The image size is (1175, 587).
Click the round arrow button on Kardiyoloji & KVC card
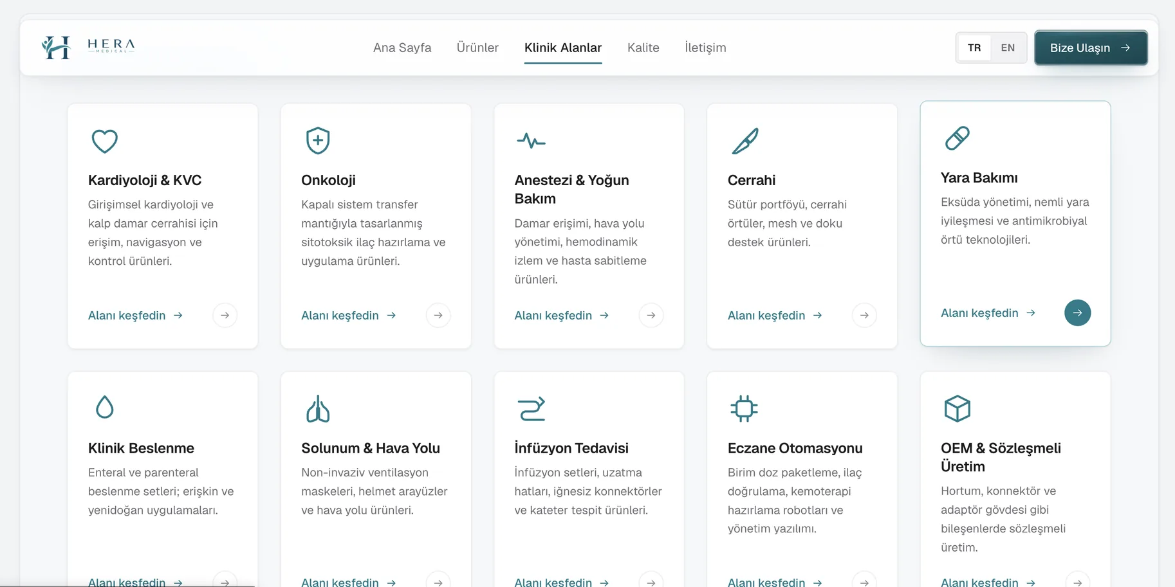click(x=225, y=315)
